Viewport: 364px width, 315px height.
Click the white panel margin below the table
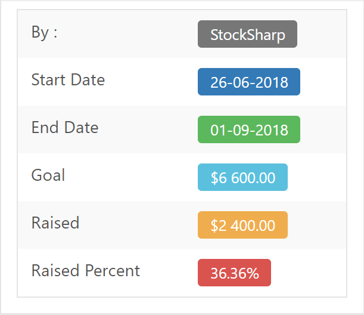[182, 304]
